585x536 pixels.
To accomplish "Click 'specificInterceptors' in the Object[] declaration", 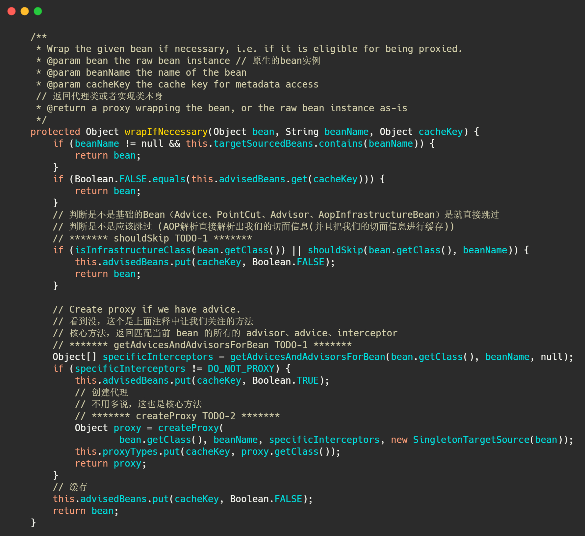I will [158, 357].
